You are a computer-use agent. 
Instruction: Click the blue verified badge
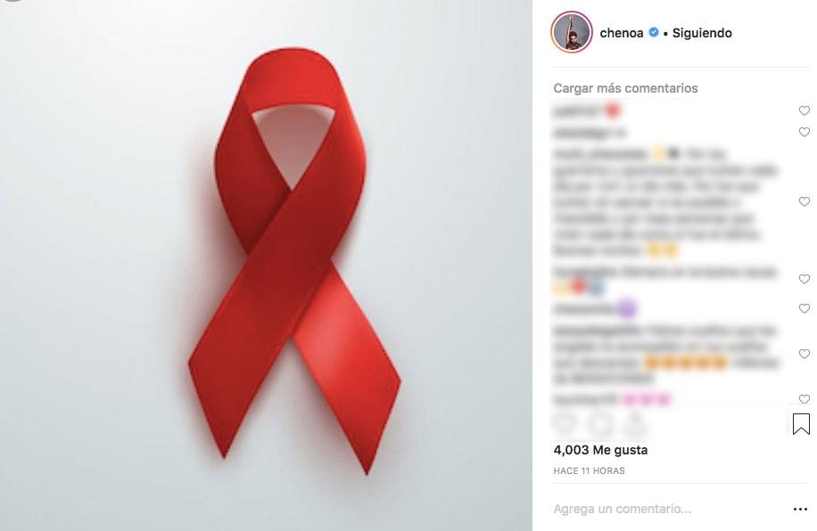654,32
